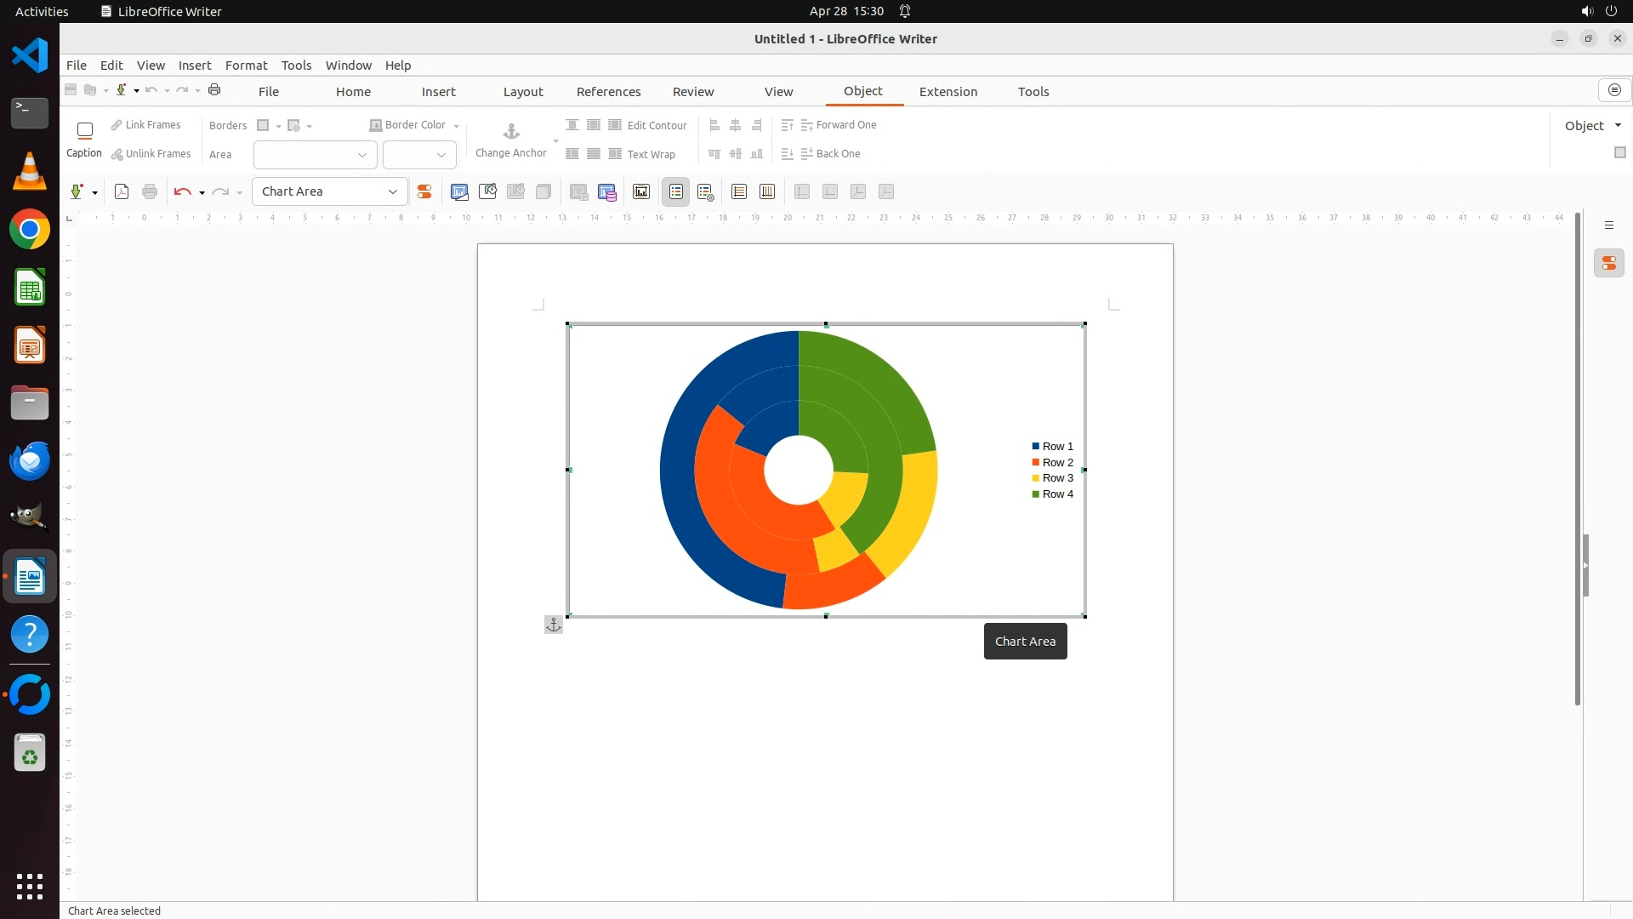This screenshot has width=1633, height=919.
Task: Click the green Row 4 legend swatch
Action: 1035,494
